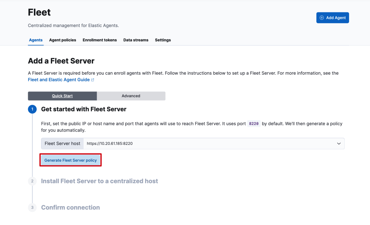370x225 pixels.
Task: Switch to the Advanced toggle option
Action: tap(131, 96)
